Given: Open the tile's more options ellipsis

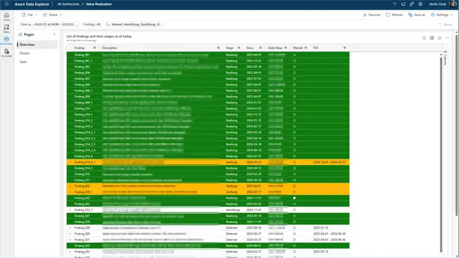Looking at the screenshot, I should [x=446, y=38].
